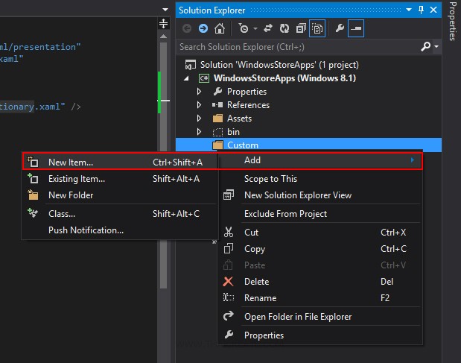Choose Push Notification... menu entry
Viewport: 461px width, 363px height.
120,230
